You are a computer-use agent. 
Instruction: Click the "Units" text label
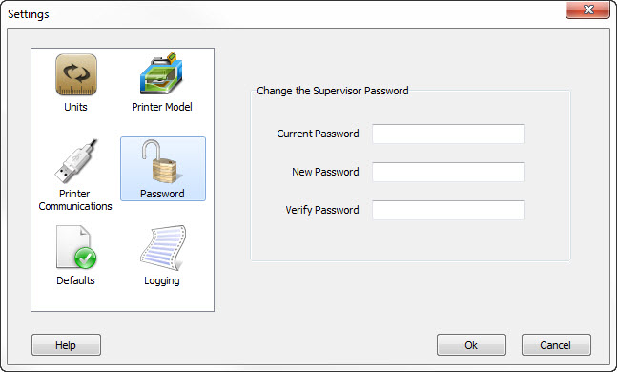(x=75, y=107)
